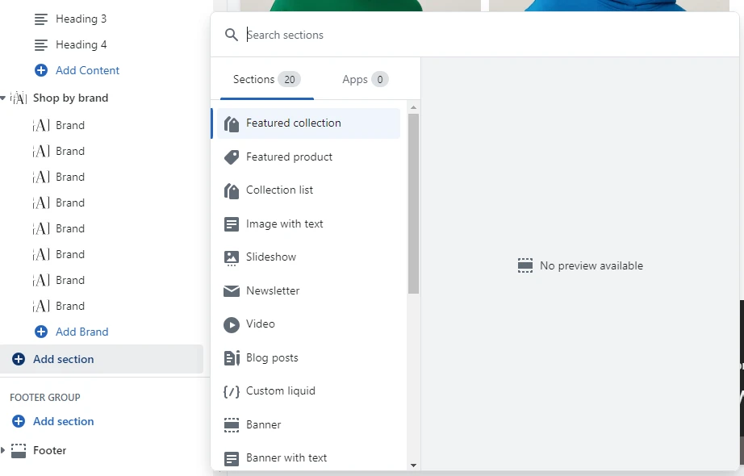Select the Custom liquid braces icon

231,391
